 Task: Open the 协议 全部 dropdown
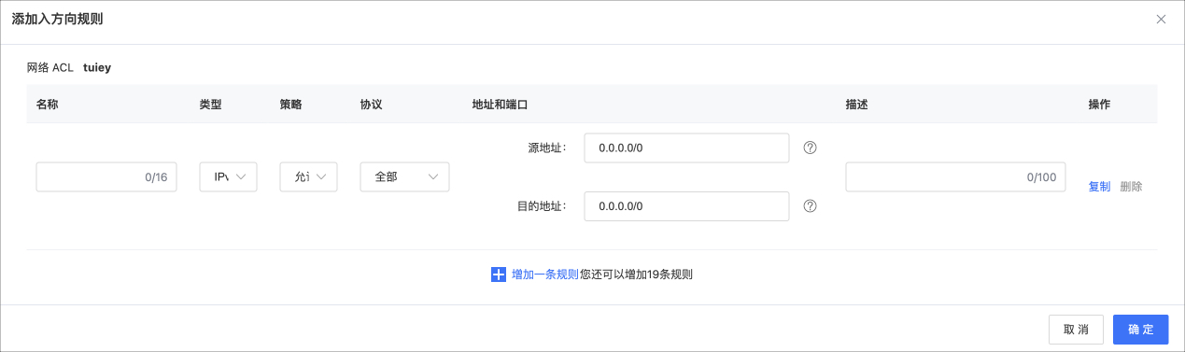click(x=404, y=176)
